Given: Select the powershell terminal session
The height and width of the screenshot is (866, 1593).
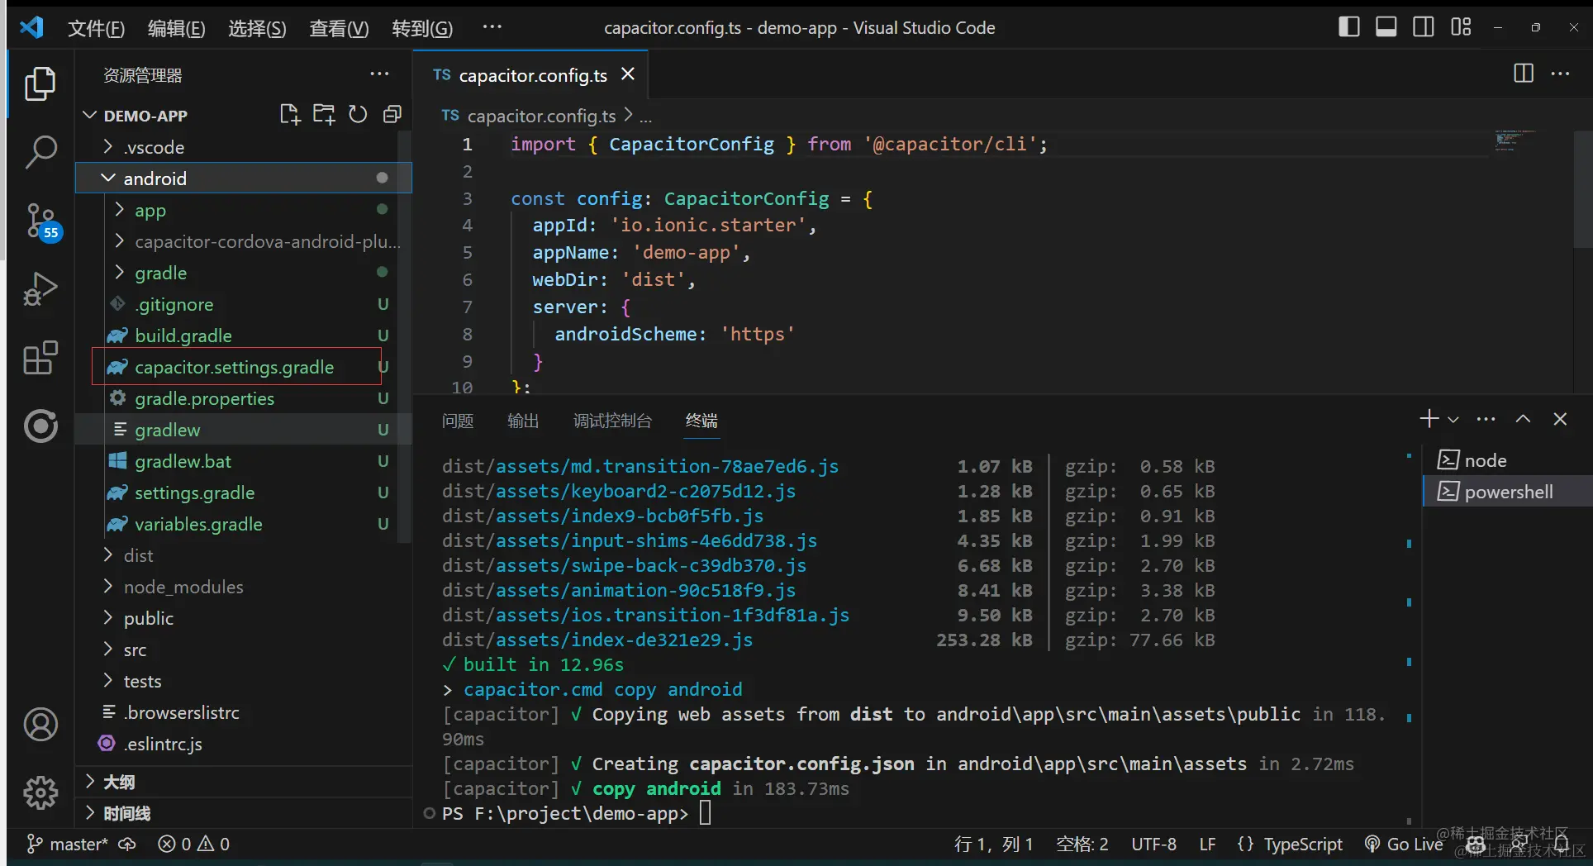Looking at the screenshot, I should click(x=1507, y=492).
